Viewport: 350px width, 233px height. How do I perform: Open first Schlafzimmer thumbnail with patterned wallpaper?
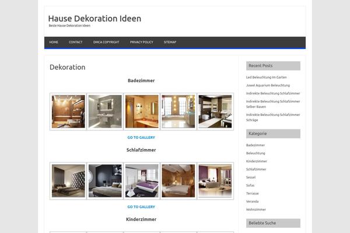click(x=68, y=181)
